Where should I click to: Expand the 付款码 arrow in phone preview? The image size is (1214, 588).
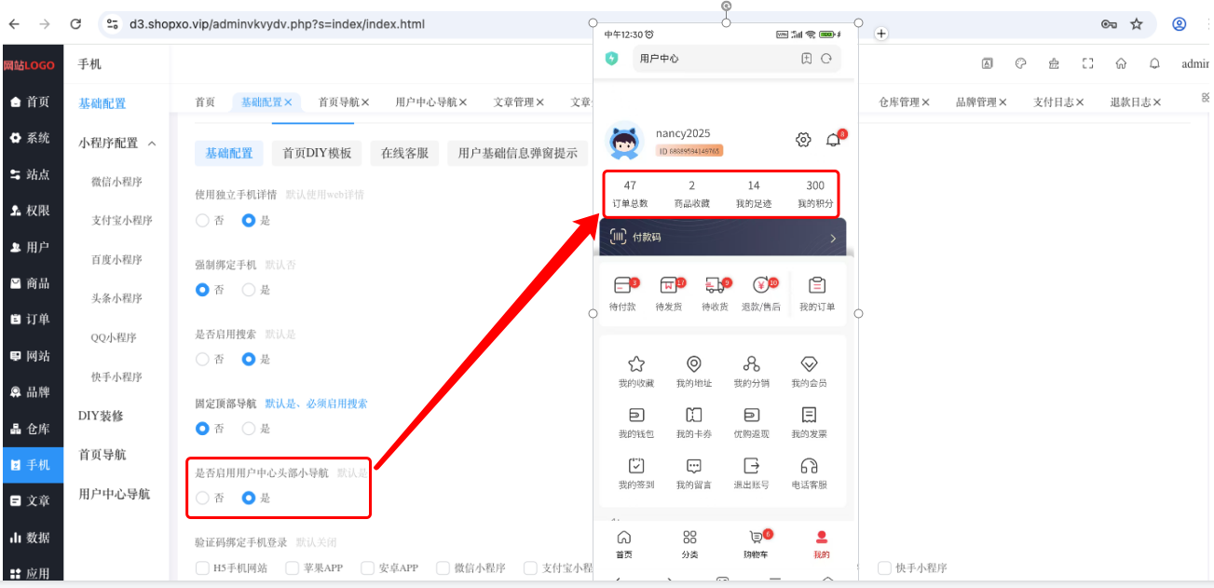pyautogui.click(x=833, y=239)
